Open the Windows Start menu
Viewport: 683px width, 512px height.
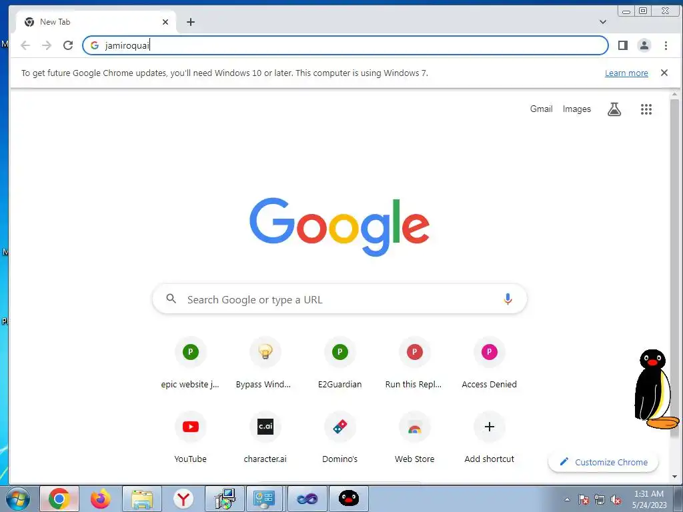pyautogui.click(x=18, y=499)
